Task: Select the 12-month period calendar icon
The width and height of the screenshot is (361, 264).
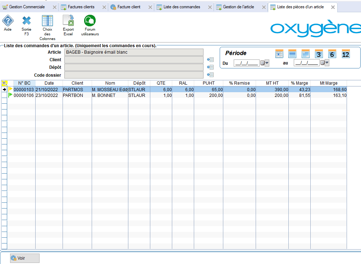Action: 346,54
